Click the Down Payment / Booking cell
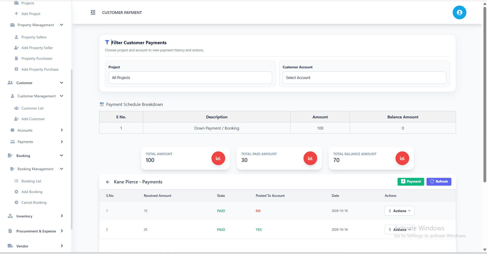 coord(217,128)
